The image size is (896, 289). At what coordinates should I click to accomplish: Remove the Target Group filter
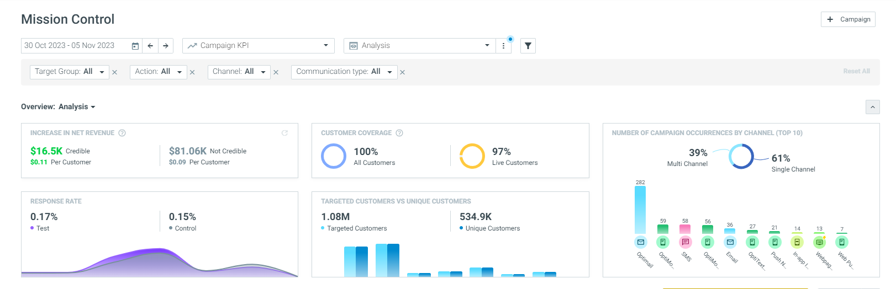pyautogui.click(x=114, y=72)
